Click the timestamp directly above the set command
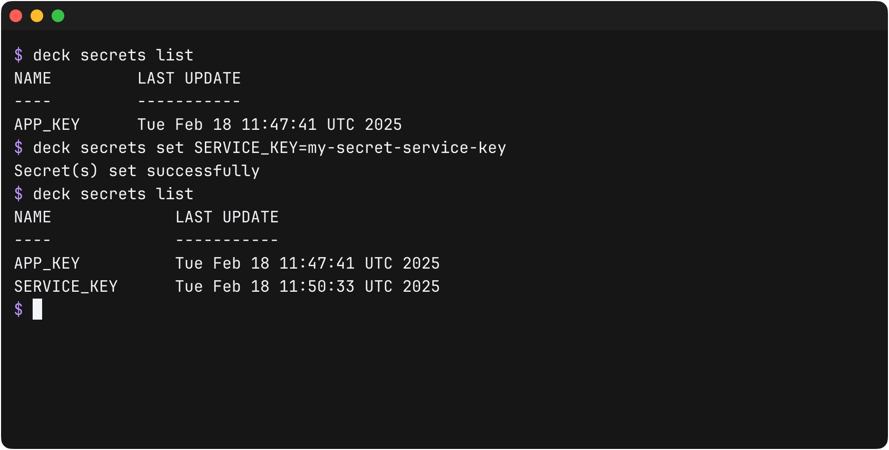The image size is (889, 450). click(x=270, y=125)
